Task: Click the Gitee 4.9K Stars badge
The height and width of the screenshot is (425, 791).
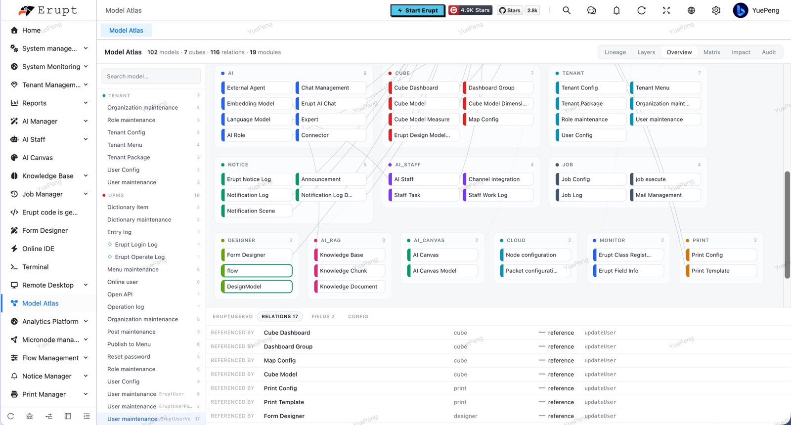Action: 470,10
